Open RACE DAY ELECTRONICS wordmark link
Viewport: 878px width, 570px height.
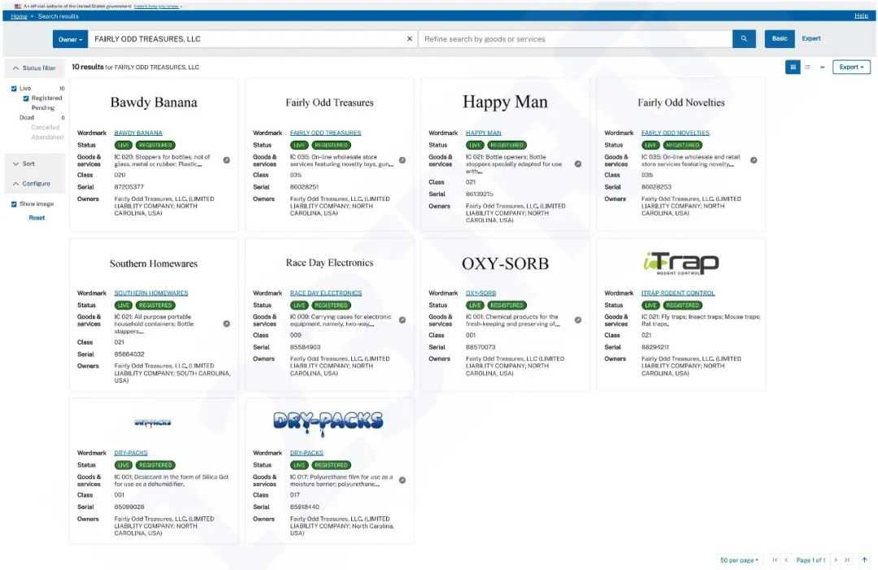(326, 294)
